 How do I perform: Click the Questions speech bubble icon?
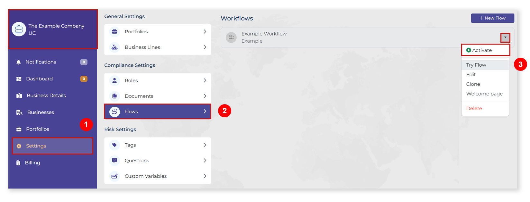tap(114, 160)
